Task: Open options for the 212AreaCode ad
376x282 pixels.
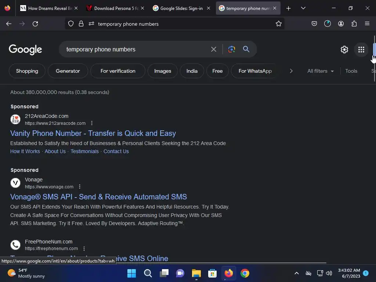Action: point(91,123)
